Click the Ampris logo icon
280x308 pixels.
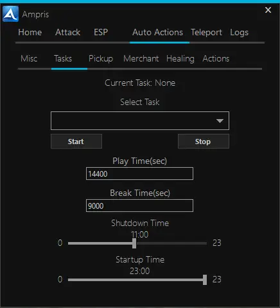point(10,14)
